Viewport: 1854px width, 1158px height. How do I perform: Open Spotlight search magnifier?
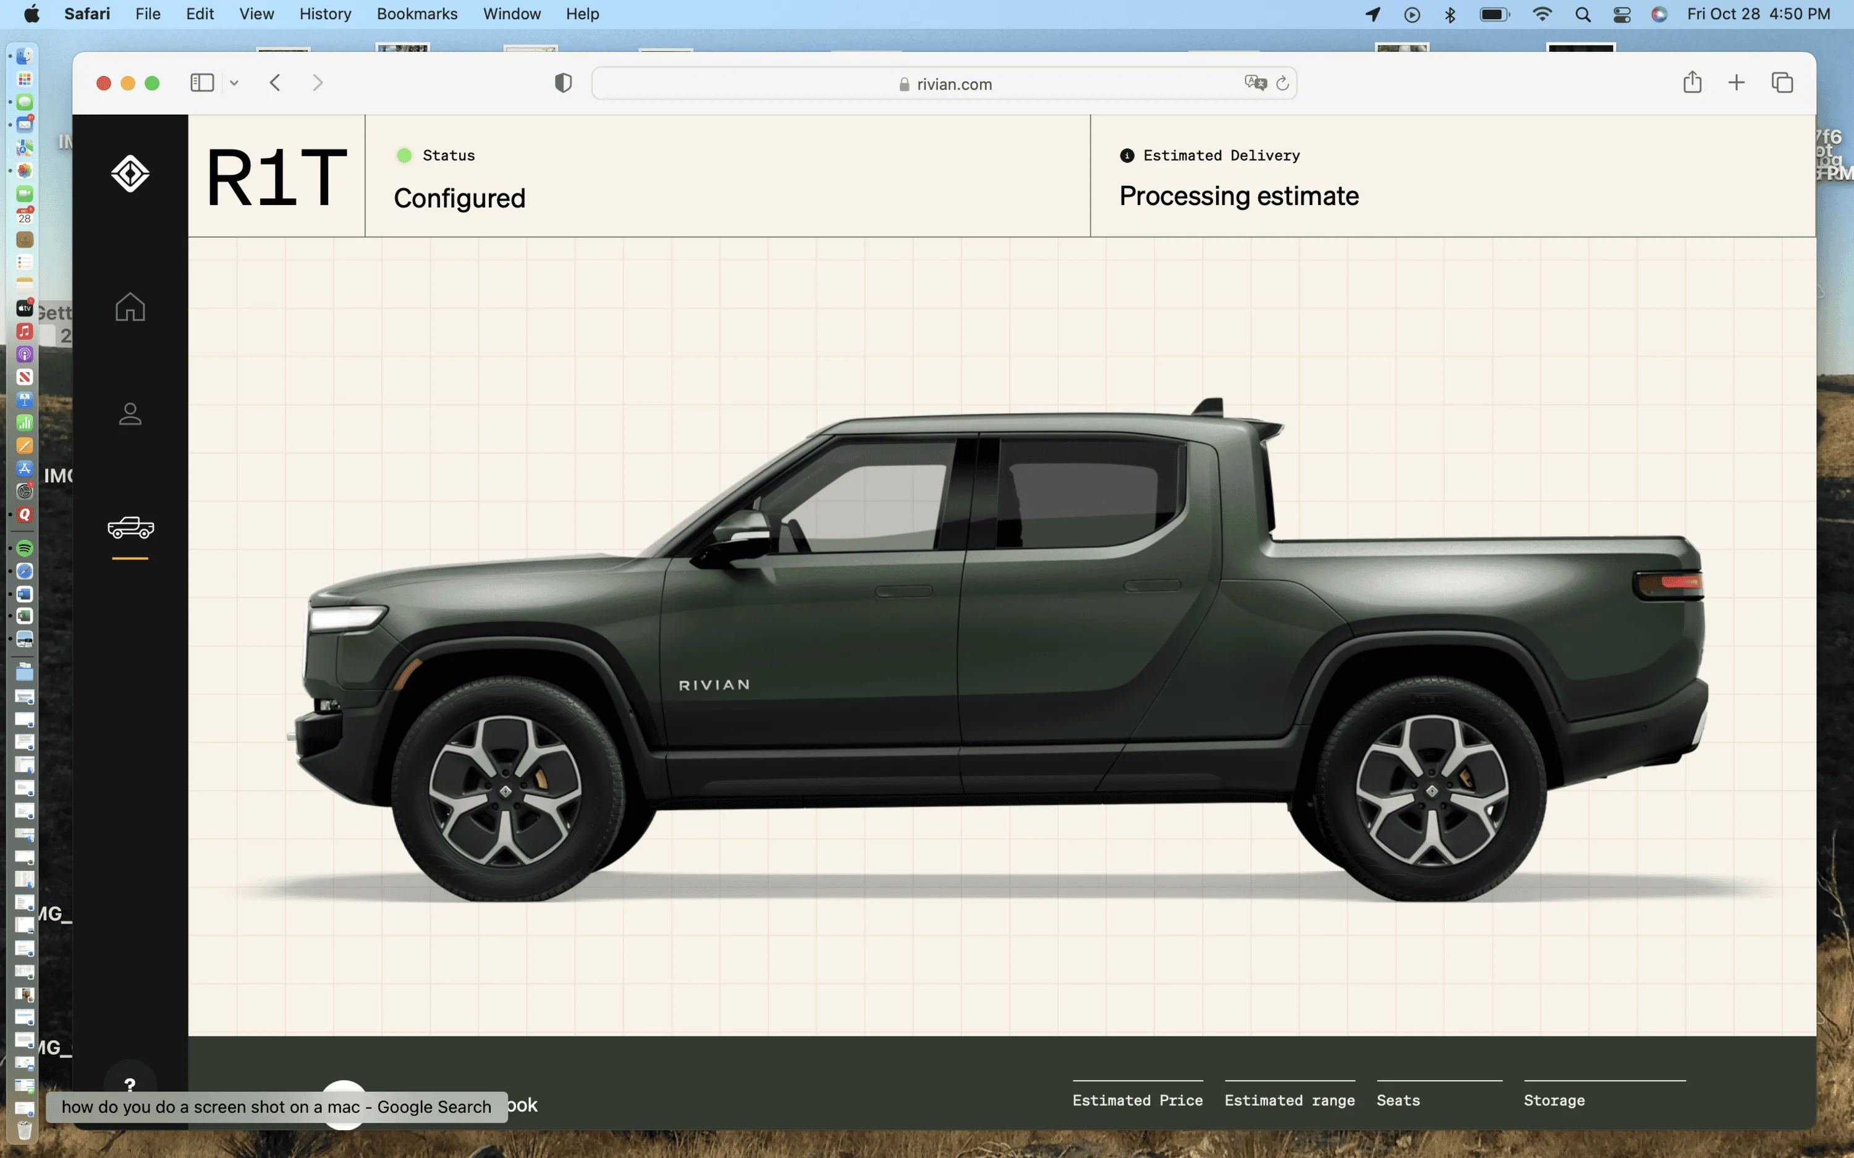coord(1583,15)
